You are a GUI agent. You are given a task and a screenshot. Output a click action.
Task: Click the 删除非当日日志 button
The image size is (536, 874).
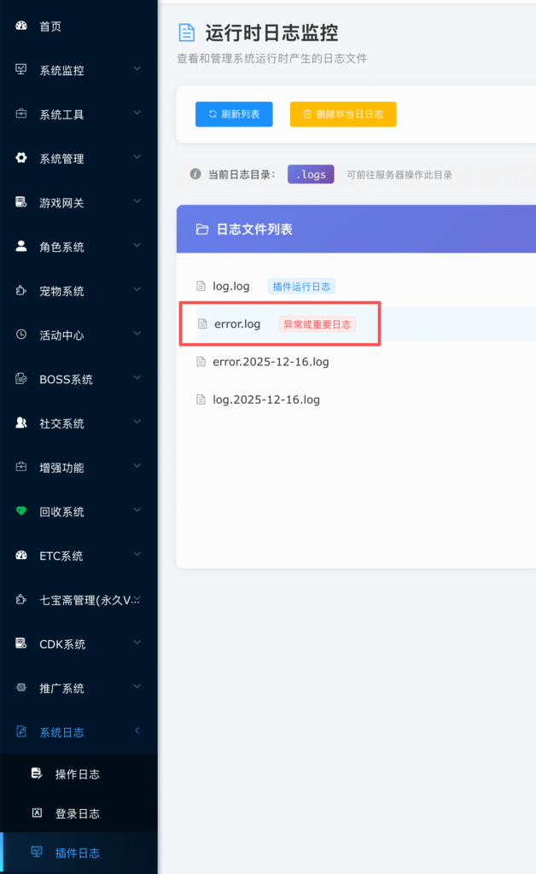point(343,114)
